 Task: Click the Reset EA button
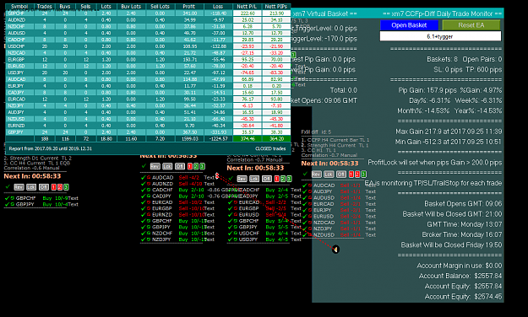coord(471,25)
